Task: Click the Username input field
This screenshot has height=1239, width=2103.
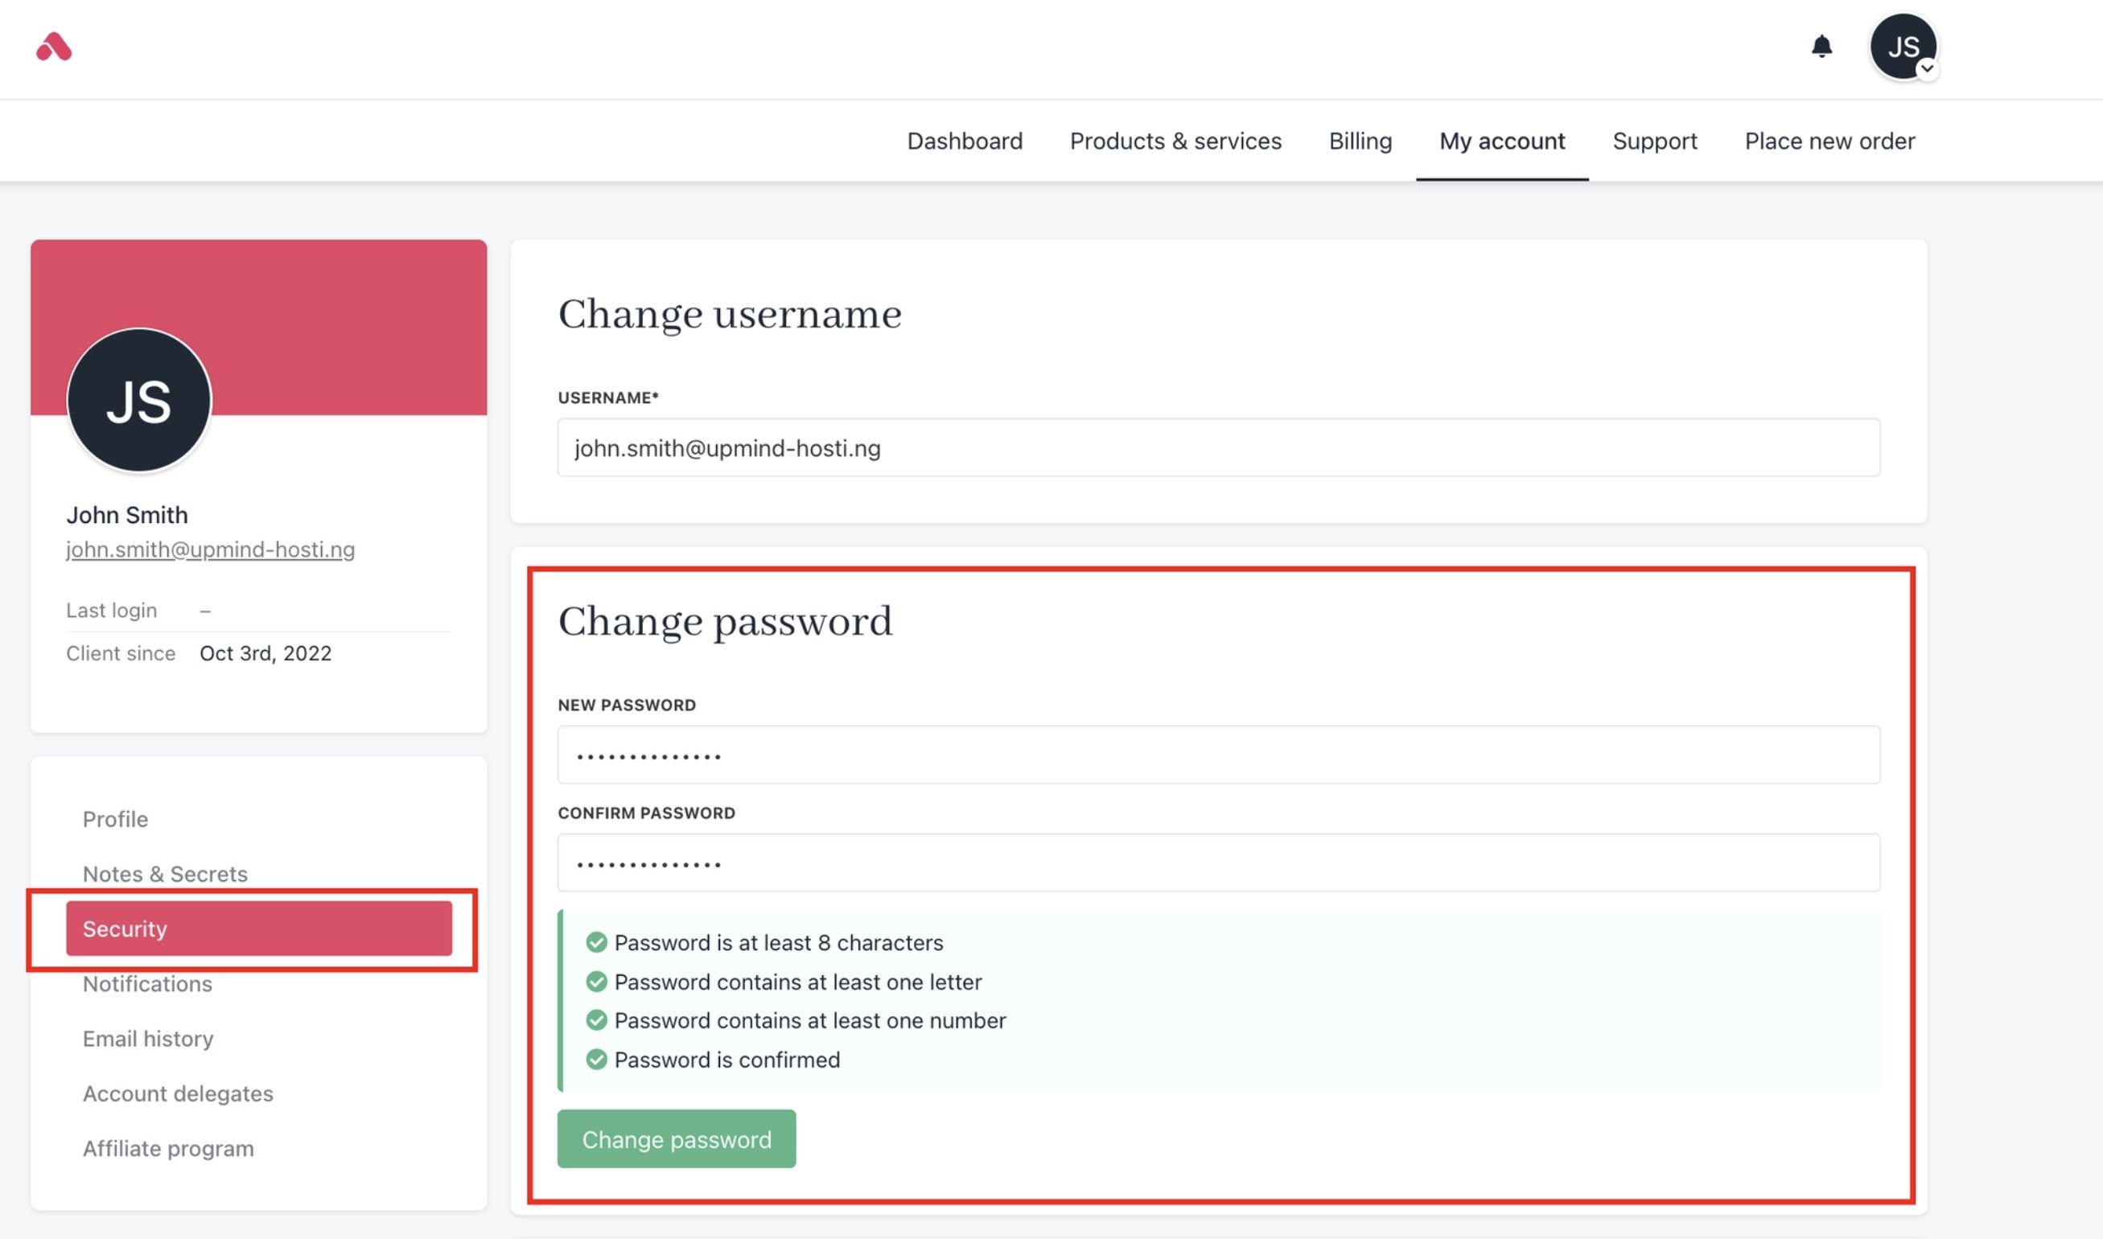Action: pos(1219,447)
